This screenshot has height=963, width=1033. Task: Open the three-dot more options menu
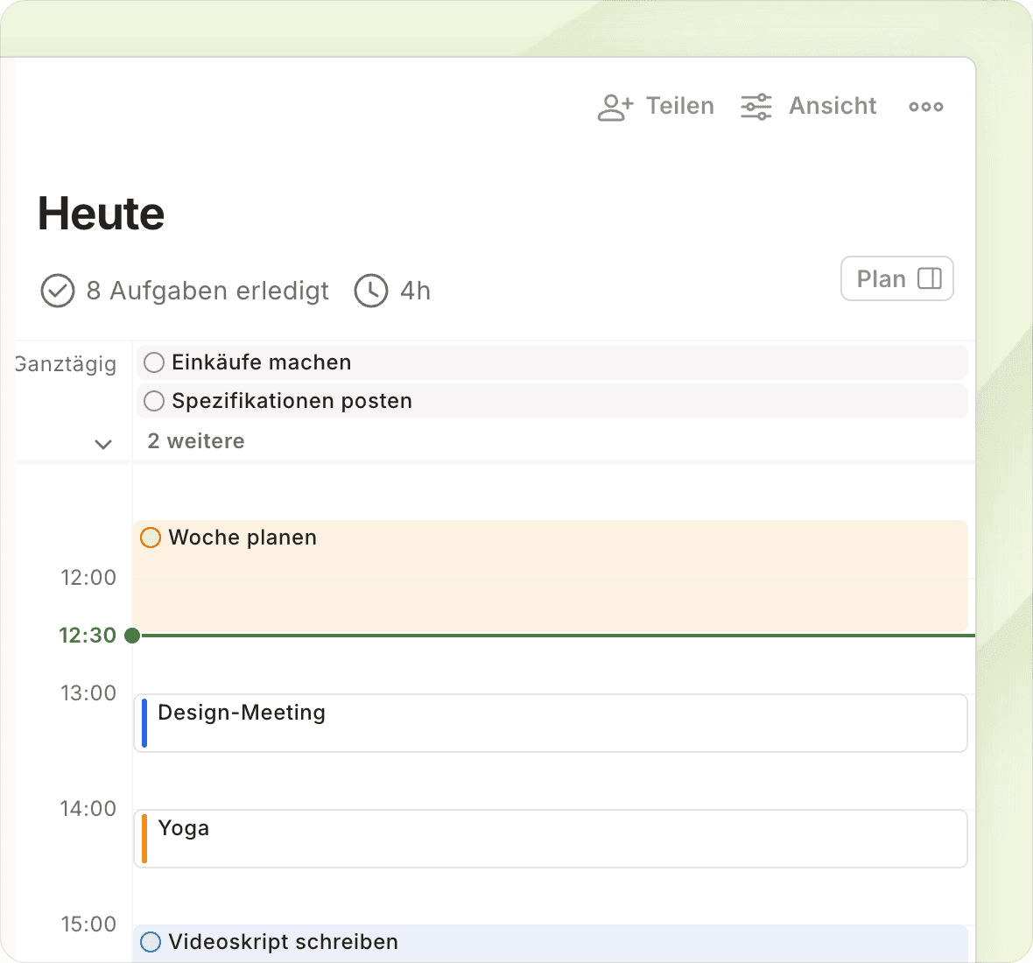pos(925,107)
